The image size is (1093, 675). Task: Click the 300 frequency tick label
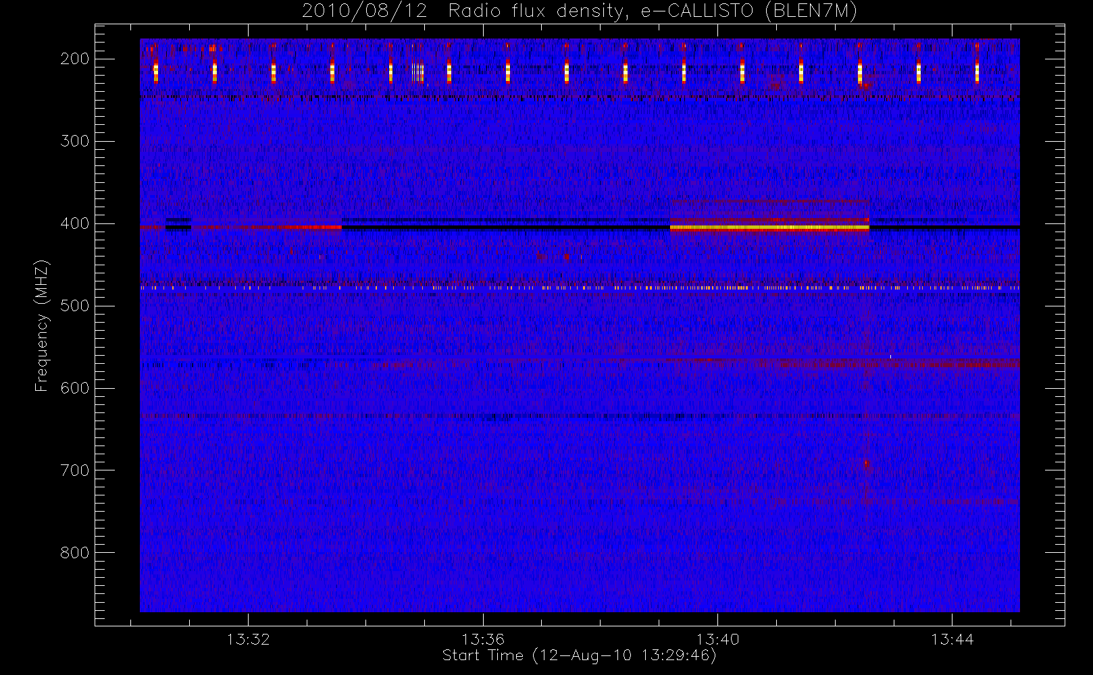pos(75,141)
